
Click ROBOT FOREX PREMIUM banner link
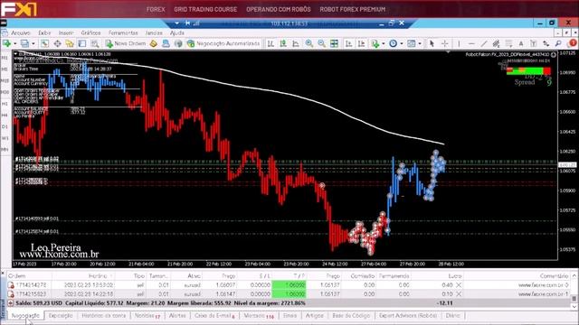tap(353, 9)
